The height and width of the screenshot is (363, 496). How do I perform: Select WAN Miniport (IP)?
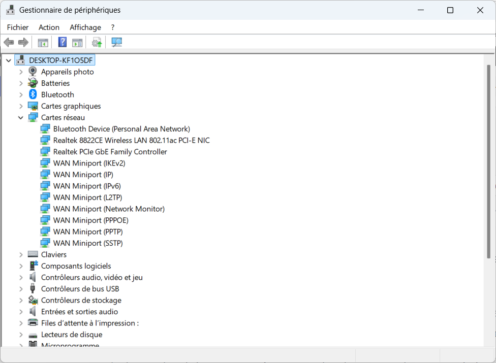click(x=83, y=174)
